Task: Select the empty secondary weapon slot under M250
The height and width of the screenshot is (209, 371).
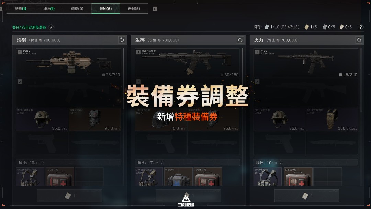Action: pyautogui.click(x=68, y=92)
